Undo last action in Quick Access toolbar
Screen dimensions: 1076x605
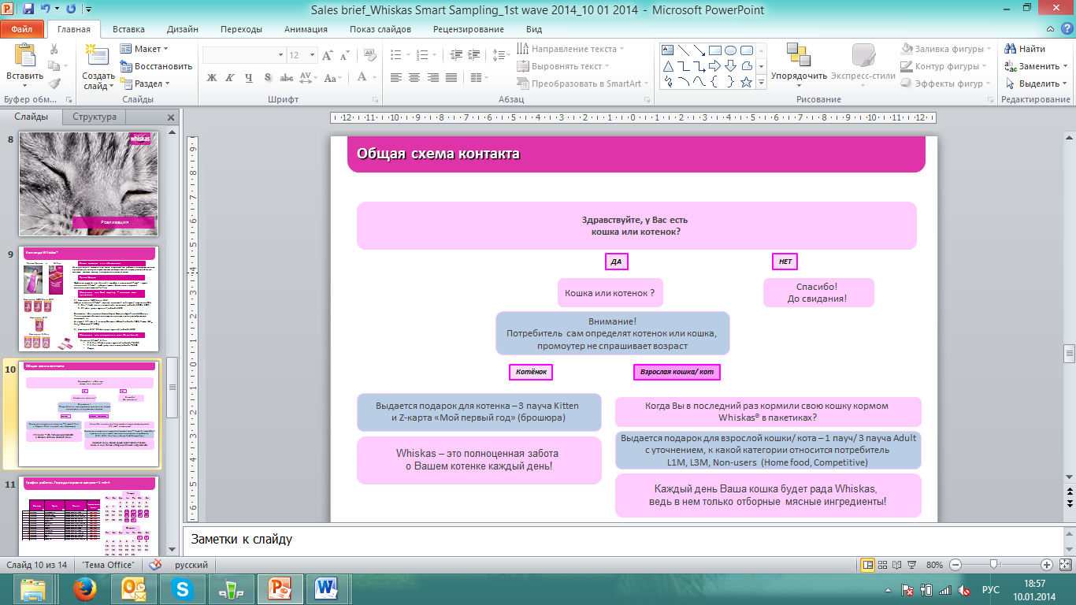[46, 9]
